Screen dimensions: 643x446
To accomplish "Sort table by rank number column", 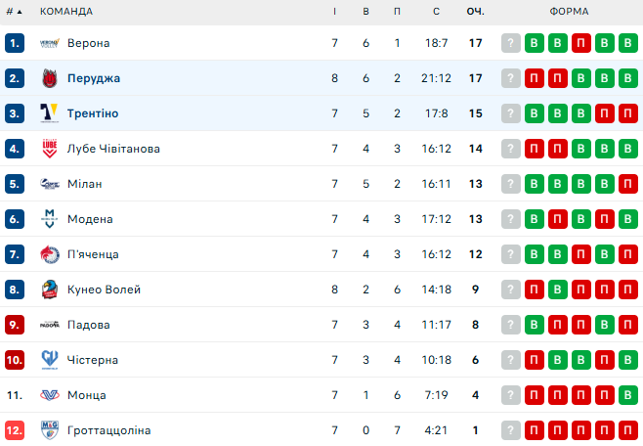I will [13, 11].
